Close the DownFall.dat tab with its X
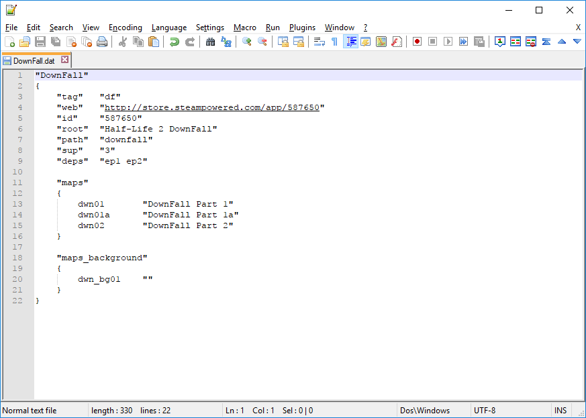 (64, 60)
